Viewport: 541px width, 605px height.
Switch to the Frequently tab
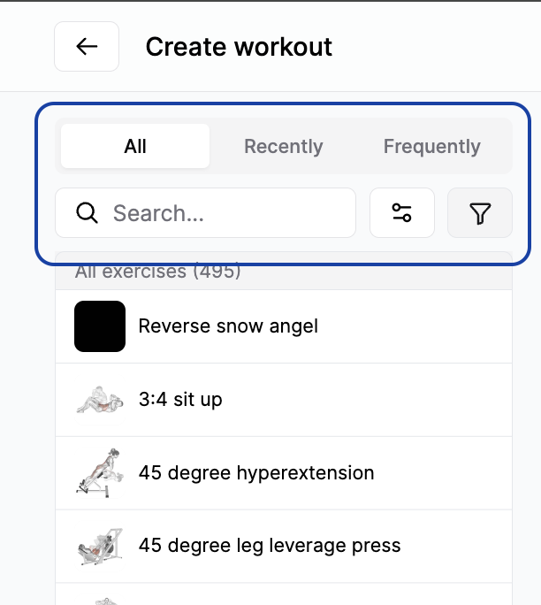tap(431, 146)
